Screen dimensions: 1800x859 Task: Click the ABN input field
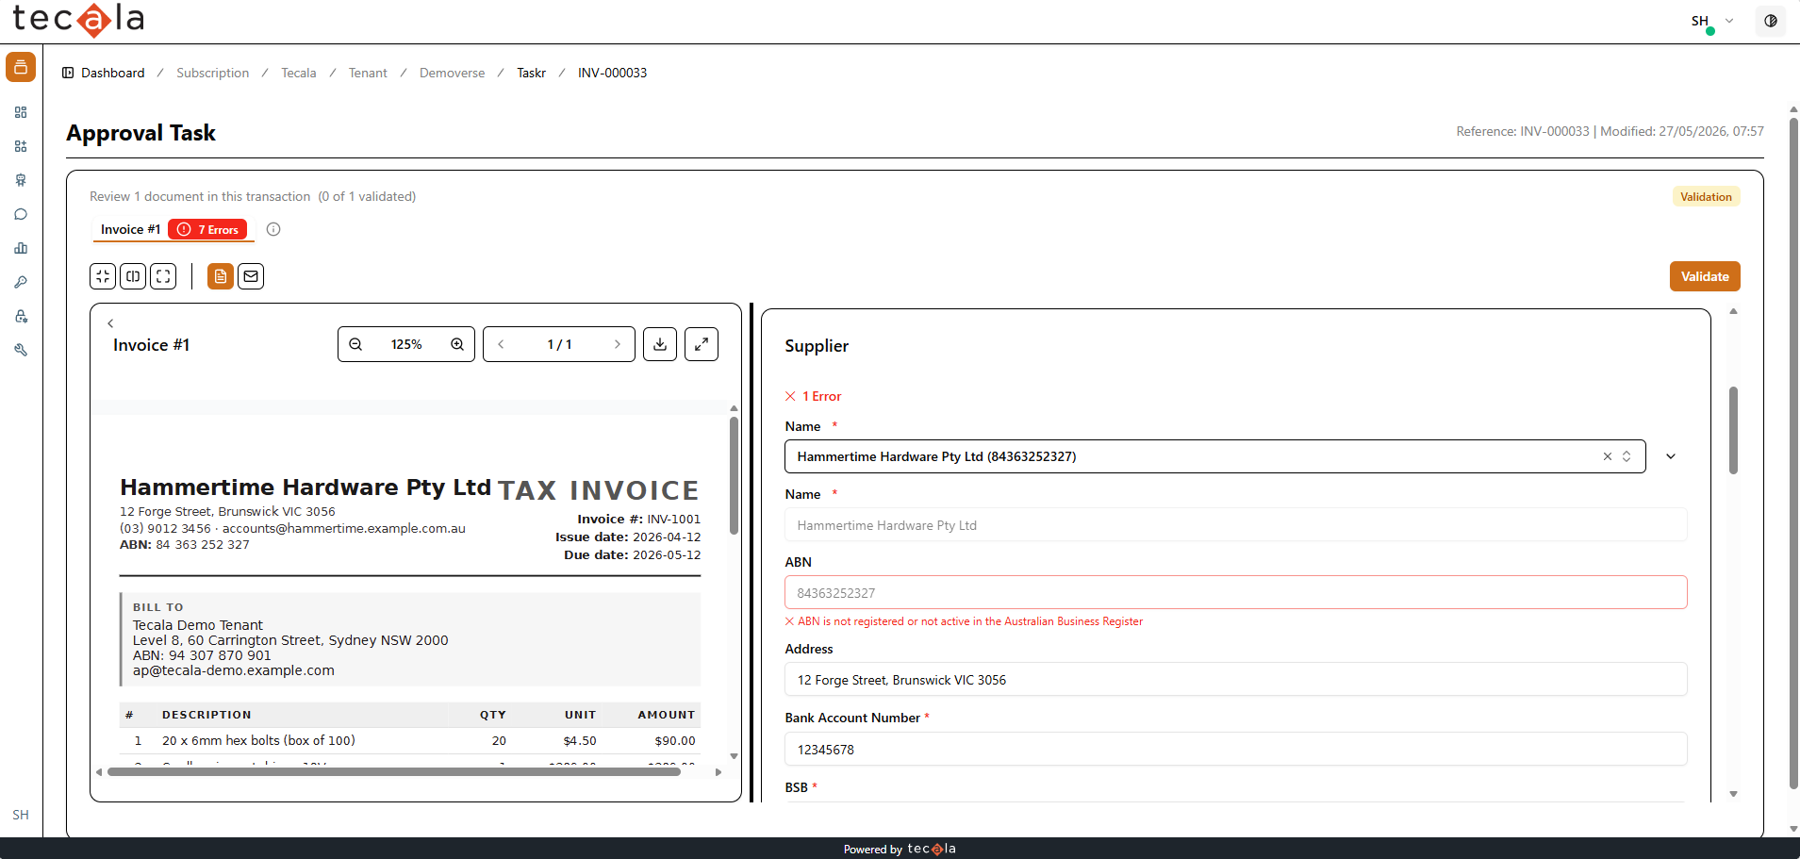(1236, 592)
